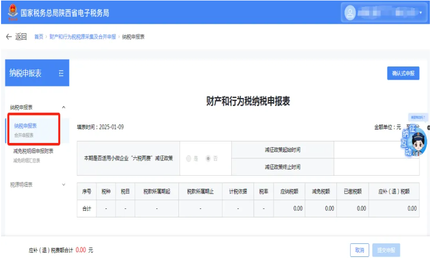Collapse the 纳税申报表 sidebar section
Image resolution: width=432 pixels, height=258 pixels.
click(64, 107)
